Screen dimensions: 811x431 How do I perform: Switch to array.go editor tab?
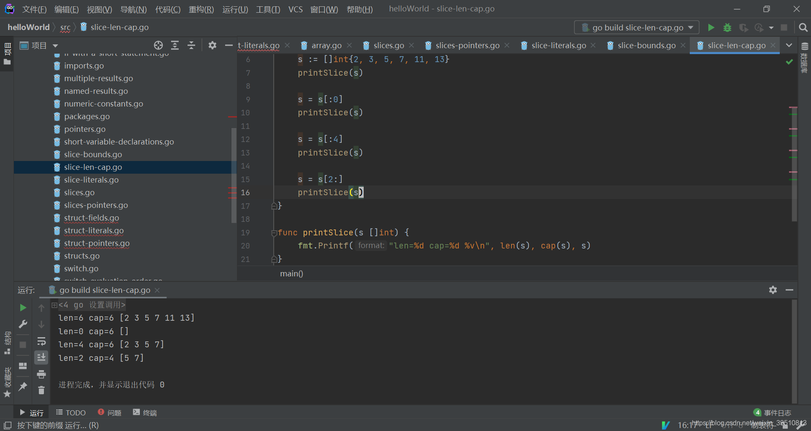click(x=326, y=45)
